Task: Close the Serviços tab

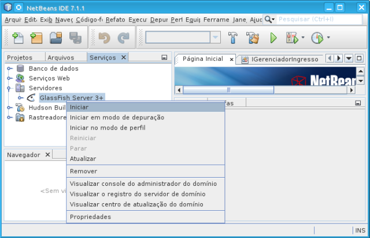Action: tap(124, 58)
